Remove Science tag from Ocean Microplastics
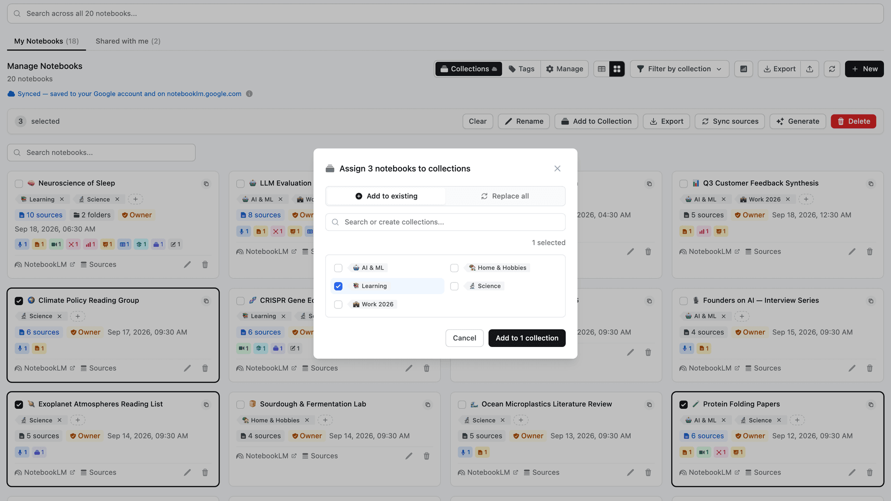The image size is (891, 501). pos(503,420)
